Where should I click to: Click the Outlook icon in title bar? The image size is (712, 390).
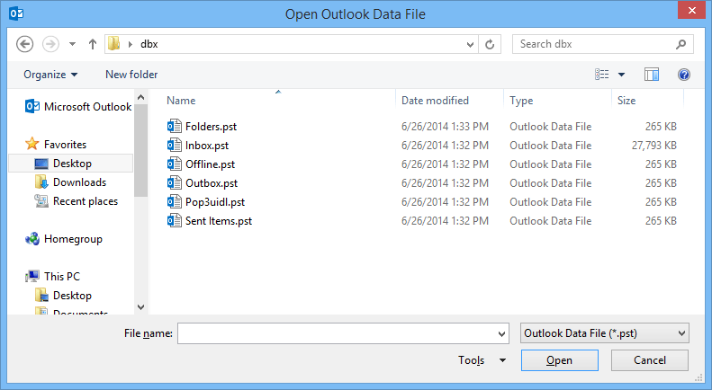[16, 13]
